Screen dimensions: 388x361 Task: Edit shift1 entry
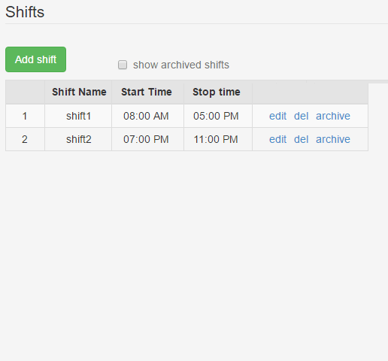[277, 116]
